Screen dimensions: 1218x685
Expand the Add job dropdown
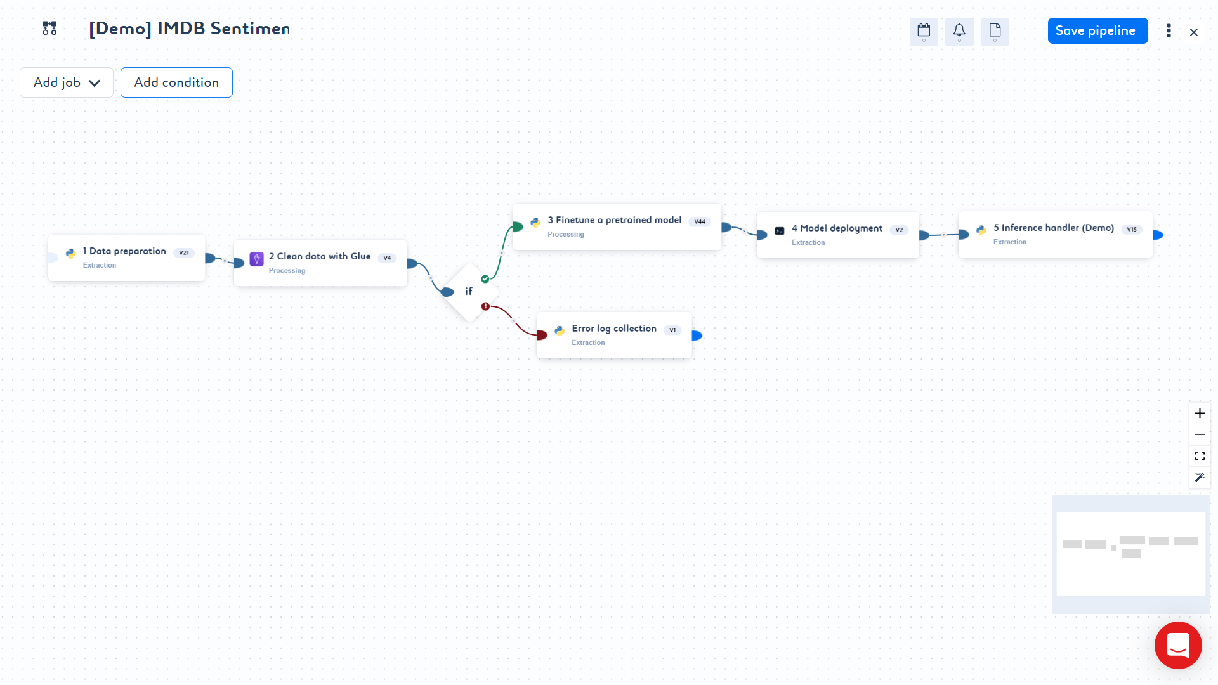click(67, 82)
